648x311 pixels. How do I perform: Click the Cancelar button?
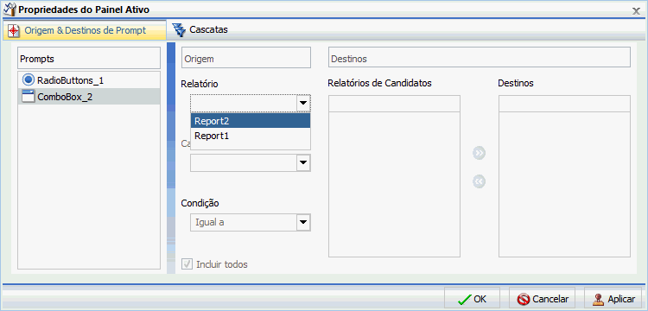click(x=543, y=299)
